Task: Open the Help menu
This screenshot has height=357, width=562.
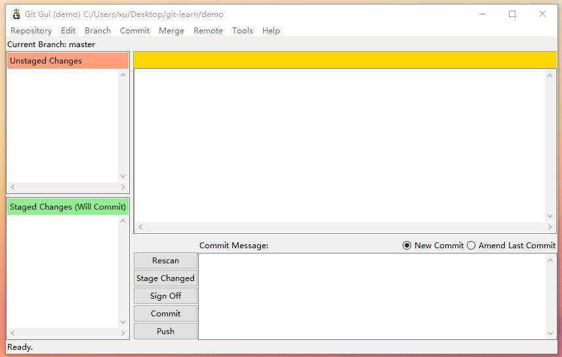Action: pyautogui.click(x=271, y=31)
